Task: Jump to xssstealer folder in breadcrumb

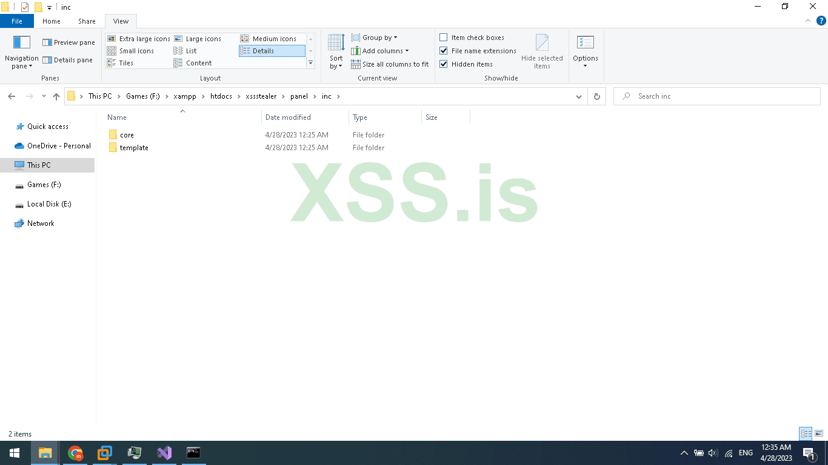Action: [262, 96]
